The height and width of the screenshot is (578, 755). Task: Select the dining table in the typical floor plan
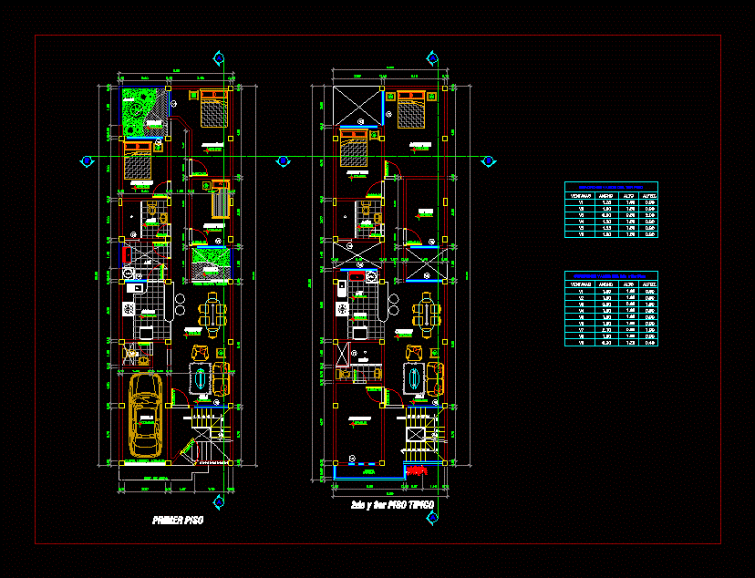click(x=426, y=314)
